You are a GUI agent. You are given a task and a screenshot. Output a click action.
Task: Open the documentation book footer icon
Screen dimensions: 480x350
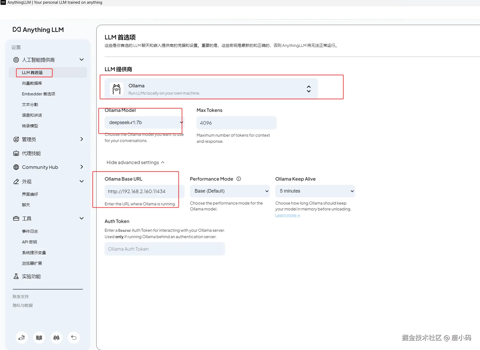pos(39,338)
